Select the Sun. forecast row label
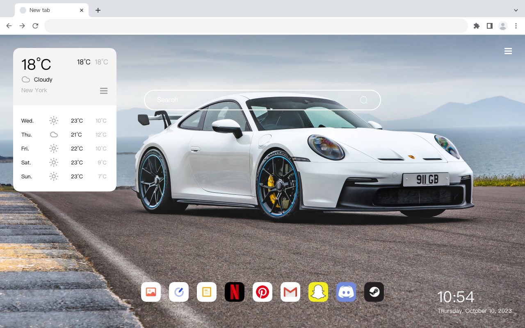 tap(27, 176)
